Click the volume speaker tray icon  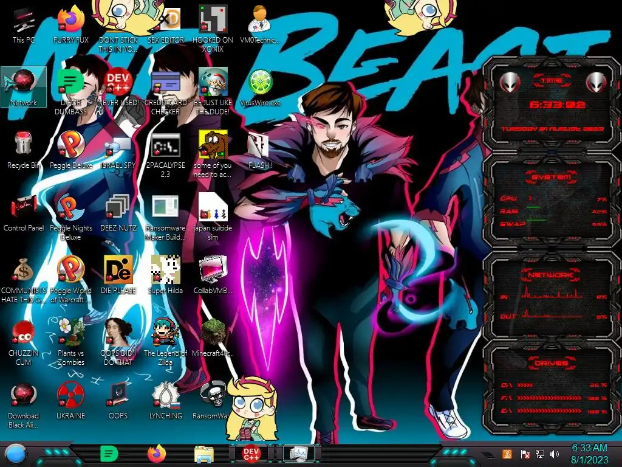click(x=555, y=454)
